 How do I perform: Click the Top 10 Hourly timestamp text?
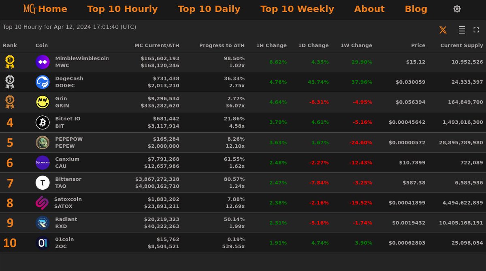70,27
